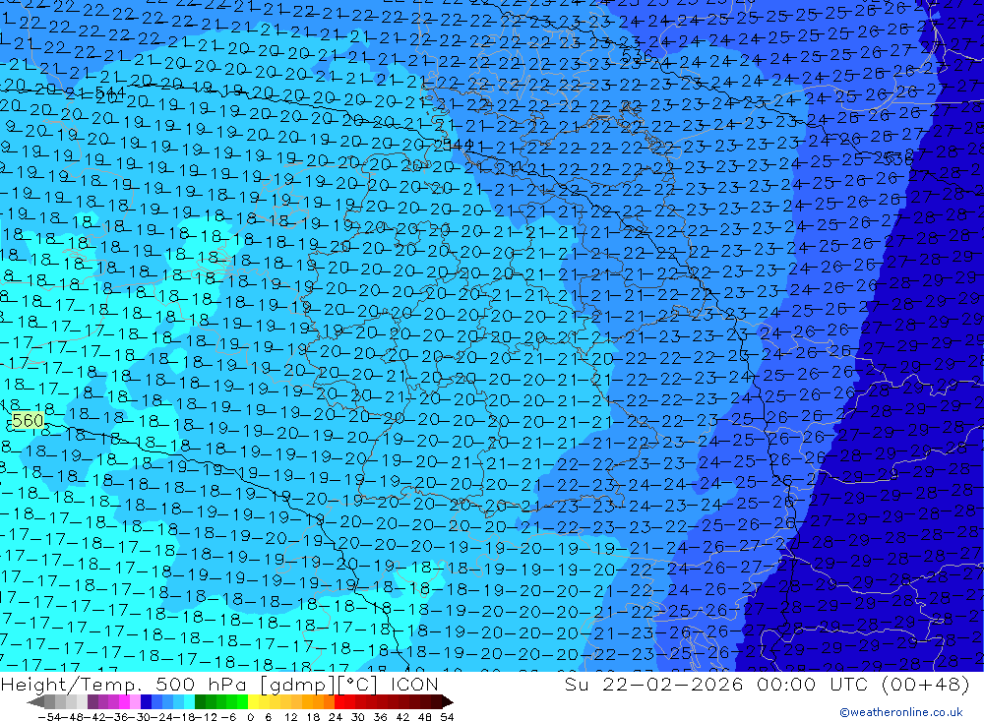The height and width of the screenshot is (721, 984).
Task: Click the '(00+48)' forecast hour text
Action: coord(926,684)
